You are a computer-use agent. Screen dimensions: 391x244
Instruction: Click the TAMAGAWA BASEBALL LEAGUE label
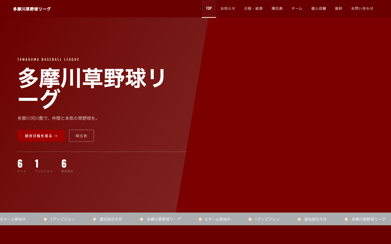point(48,59)
